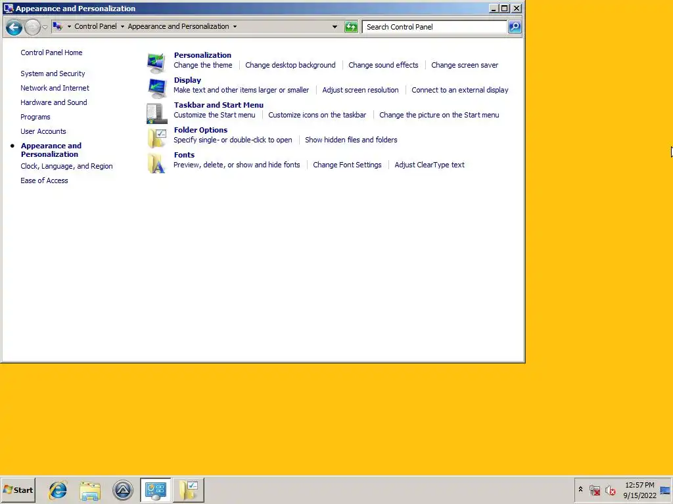Click the search magnifier button

(x=515, y=27)
